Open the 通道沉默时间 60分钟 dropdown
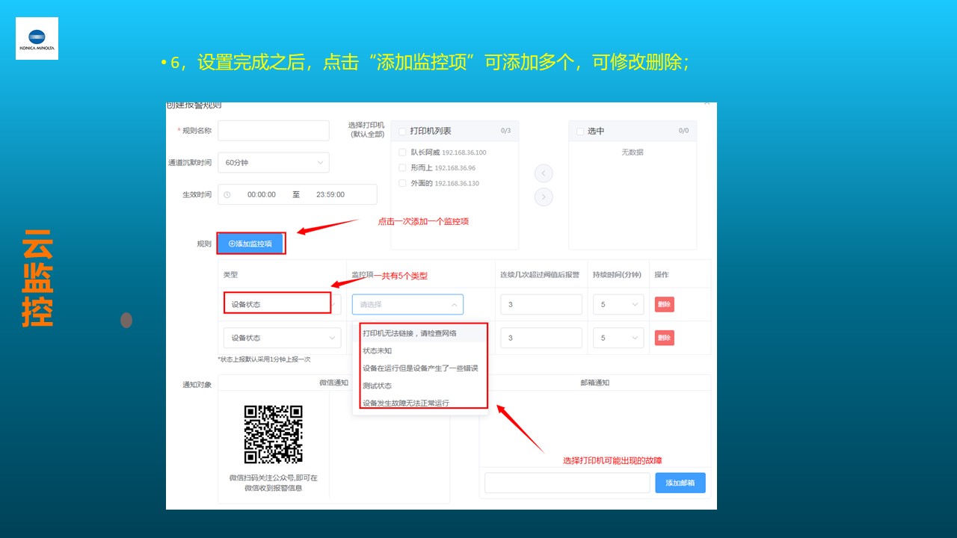957x538 pixels. click(x=273, y=163)
